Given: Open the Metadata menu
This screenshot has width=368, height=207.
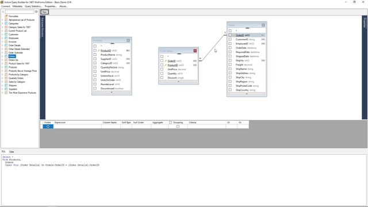Looking at the screenshot, I should tap(17, 6).
